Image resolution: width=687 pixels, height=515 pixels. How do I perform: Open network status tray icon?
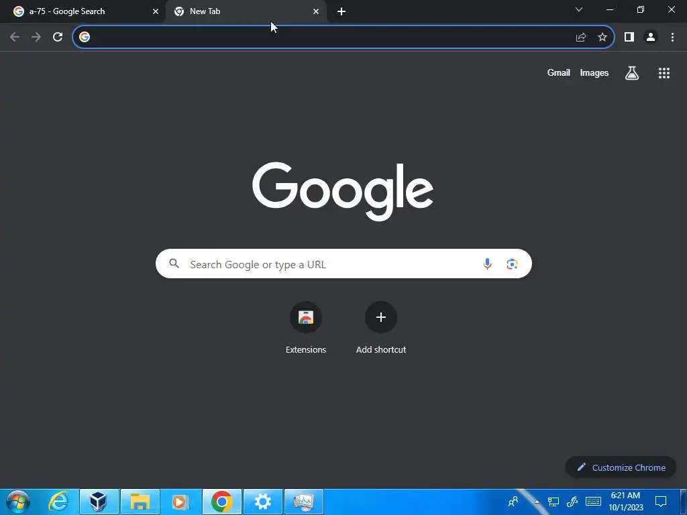(553, 502)
